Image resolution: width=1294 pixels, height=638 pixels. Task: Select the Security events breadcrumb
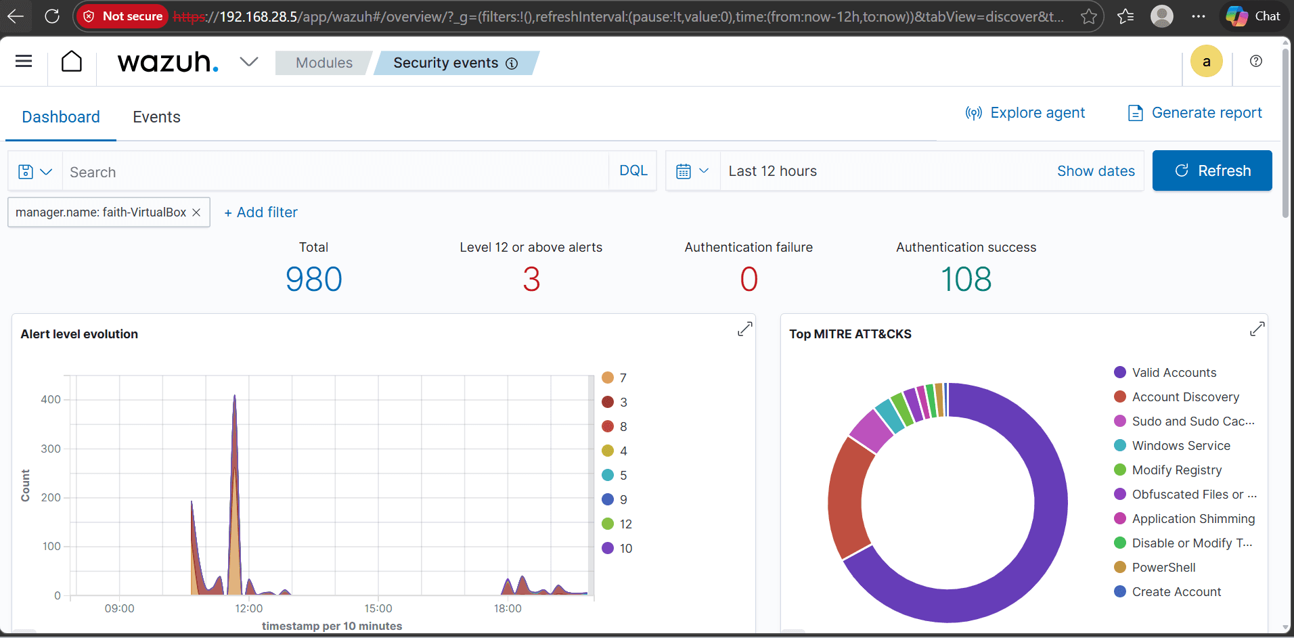(446, 63)
